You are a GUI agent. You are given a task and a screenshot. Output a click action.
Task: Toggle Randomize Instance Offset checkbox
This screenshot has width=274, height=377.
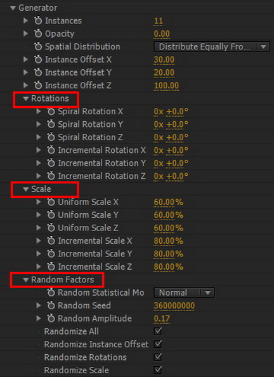158,344
